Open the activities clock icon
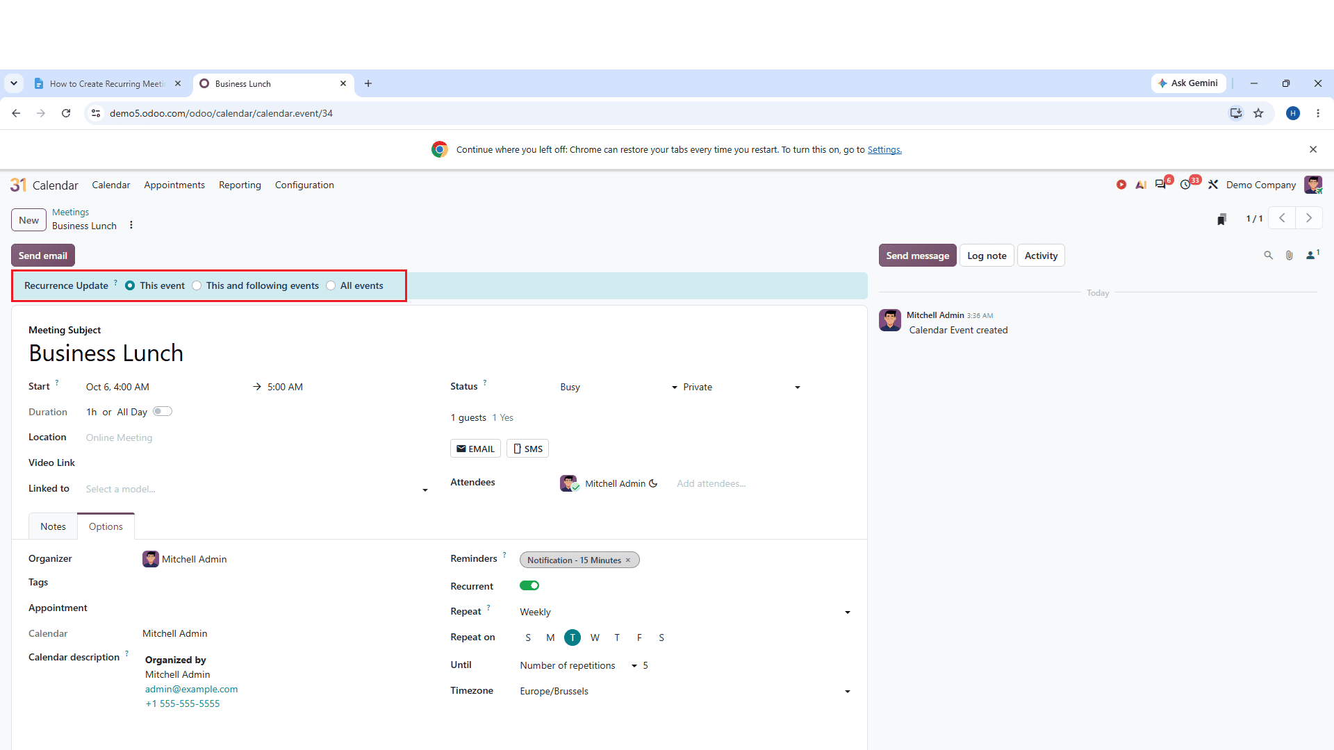The image size is (1334, 750). (1185, 185)
